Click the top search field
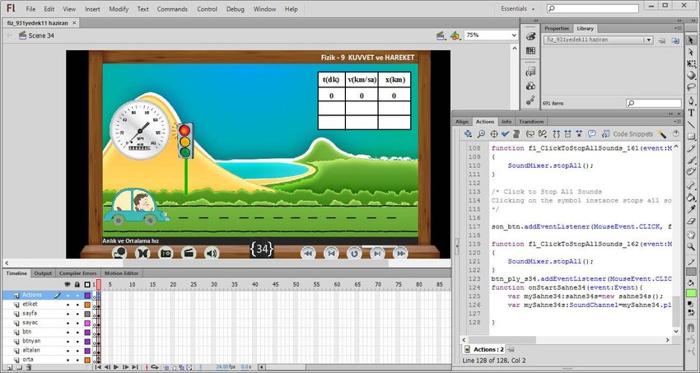The width and height of the screenshot is (700, 373). [593, 8]
